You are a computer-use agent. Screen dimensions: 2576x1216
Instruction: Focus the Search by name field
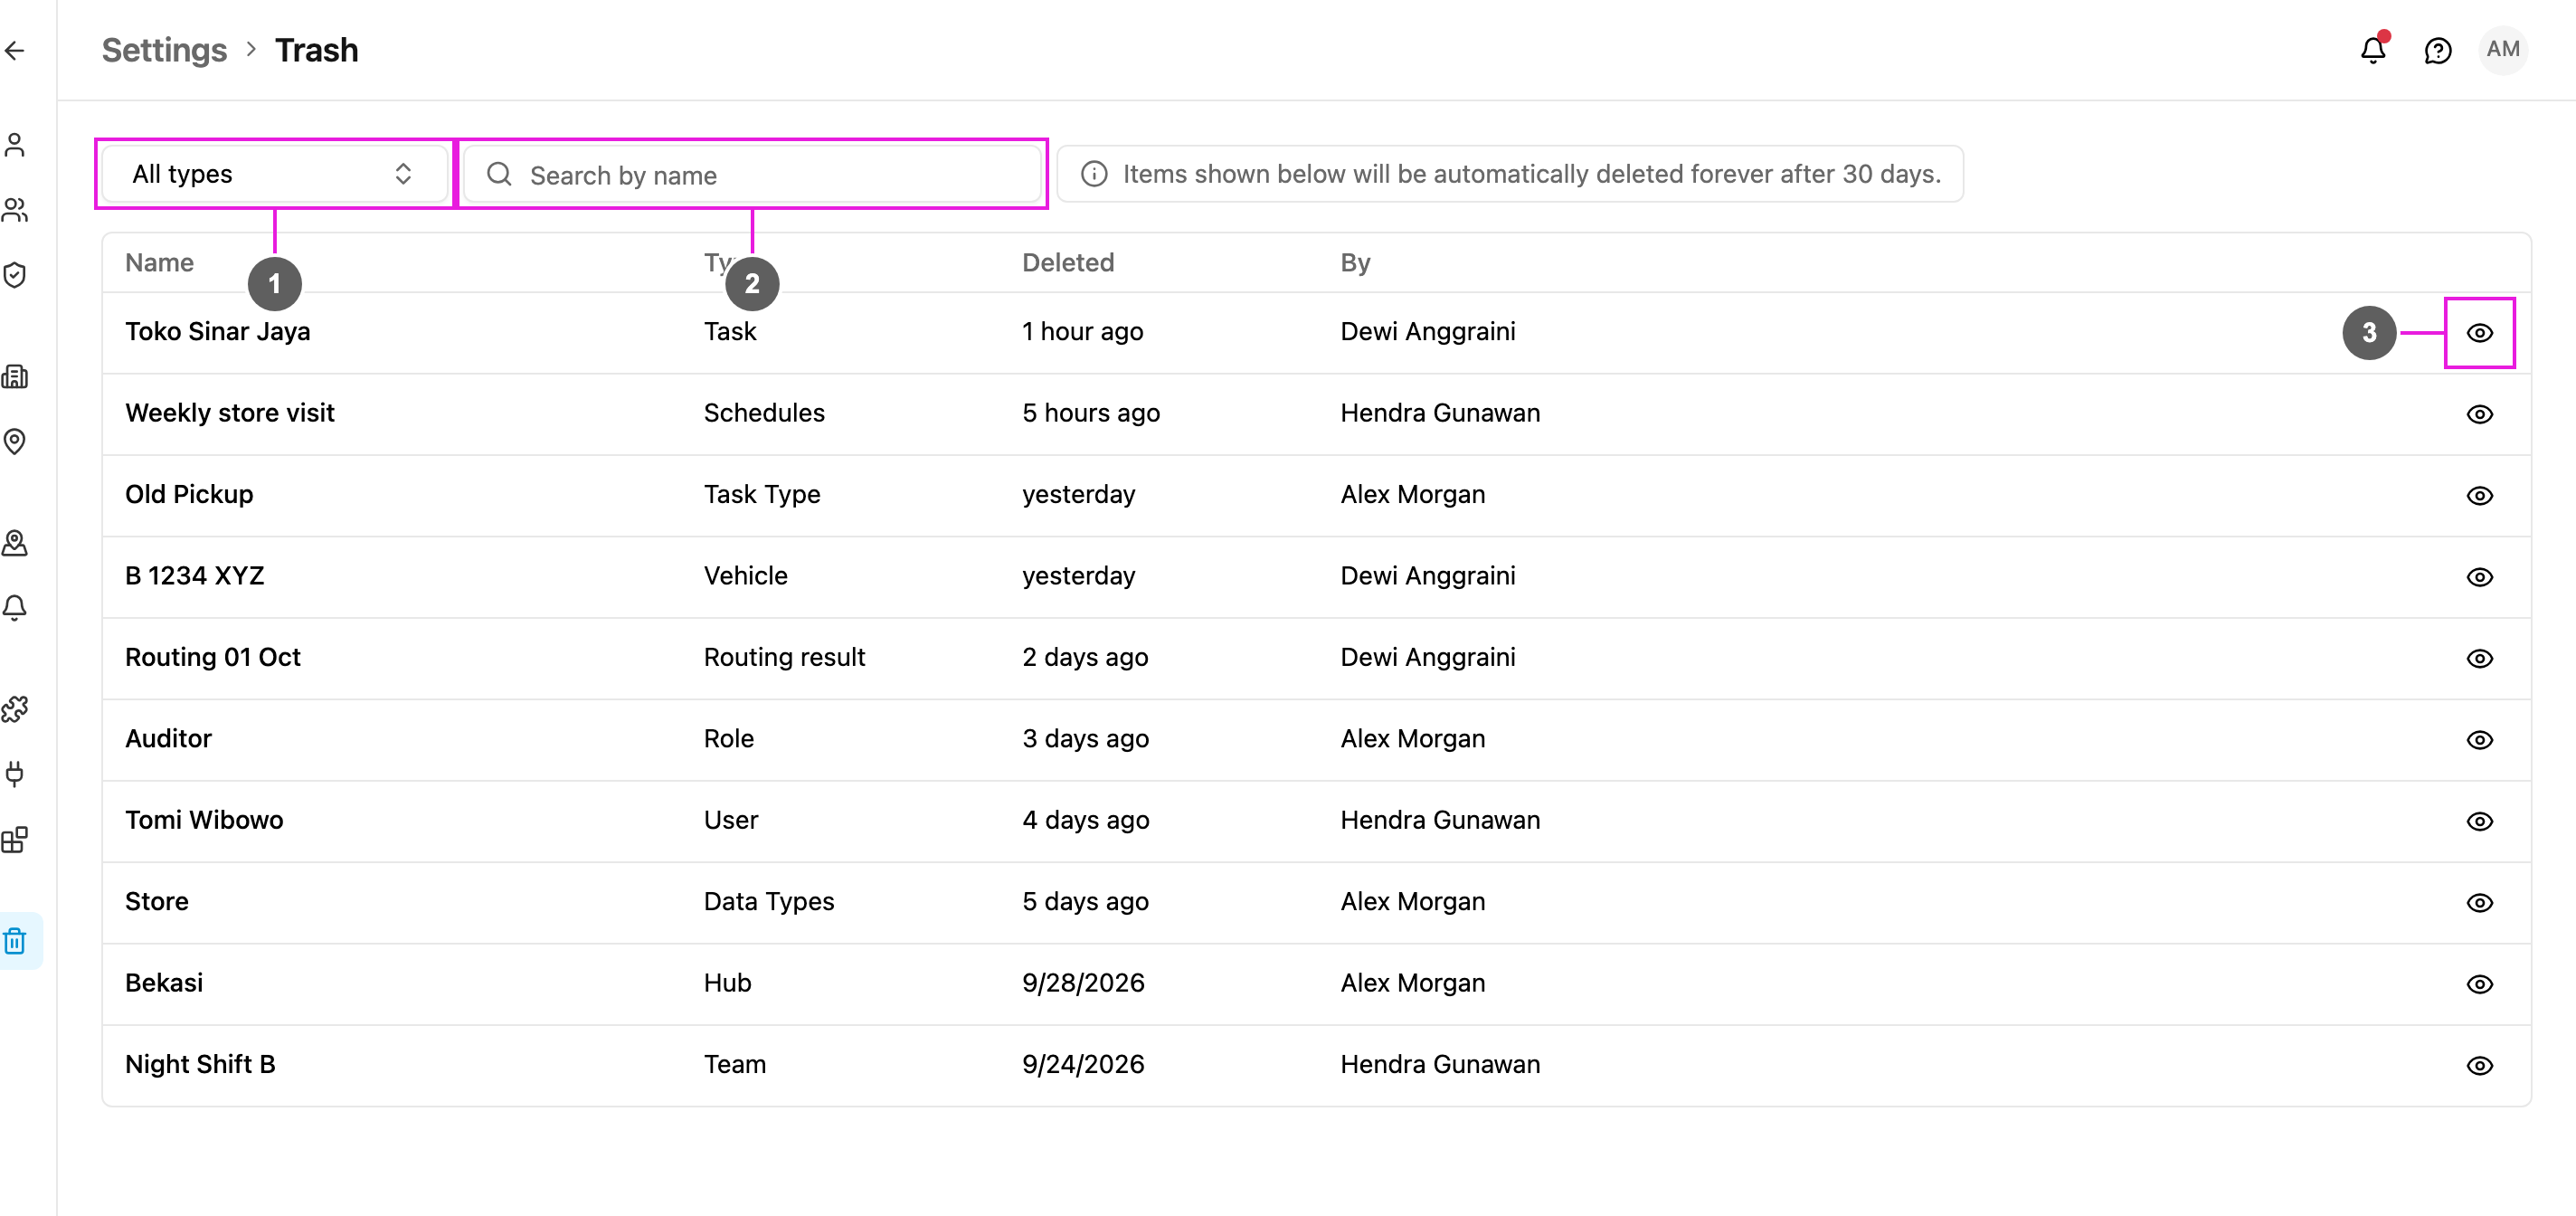pos(752,175)
